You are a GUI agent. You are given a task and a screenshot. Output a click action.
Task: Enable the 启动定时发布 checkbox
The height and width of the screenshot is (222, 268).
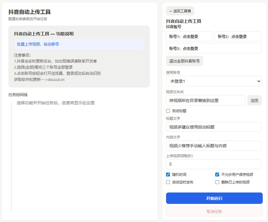[x=168, y=182]
